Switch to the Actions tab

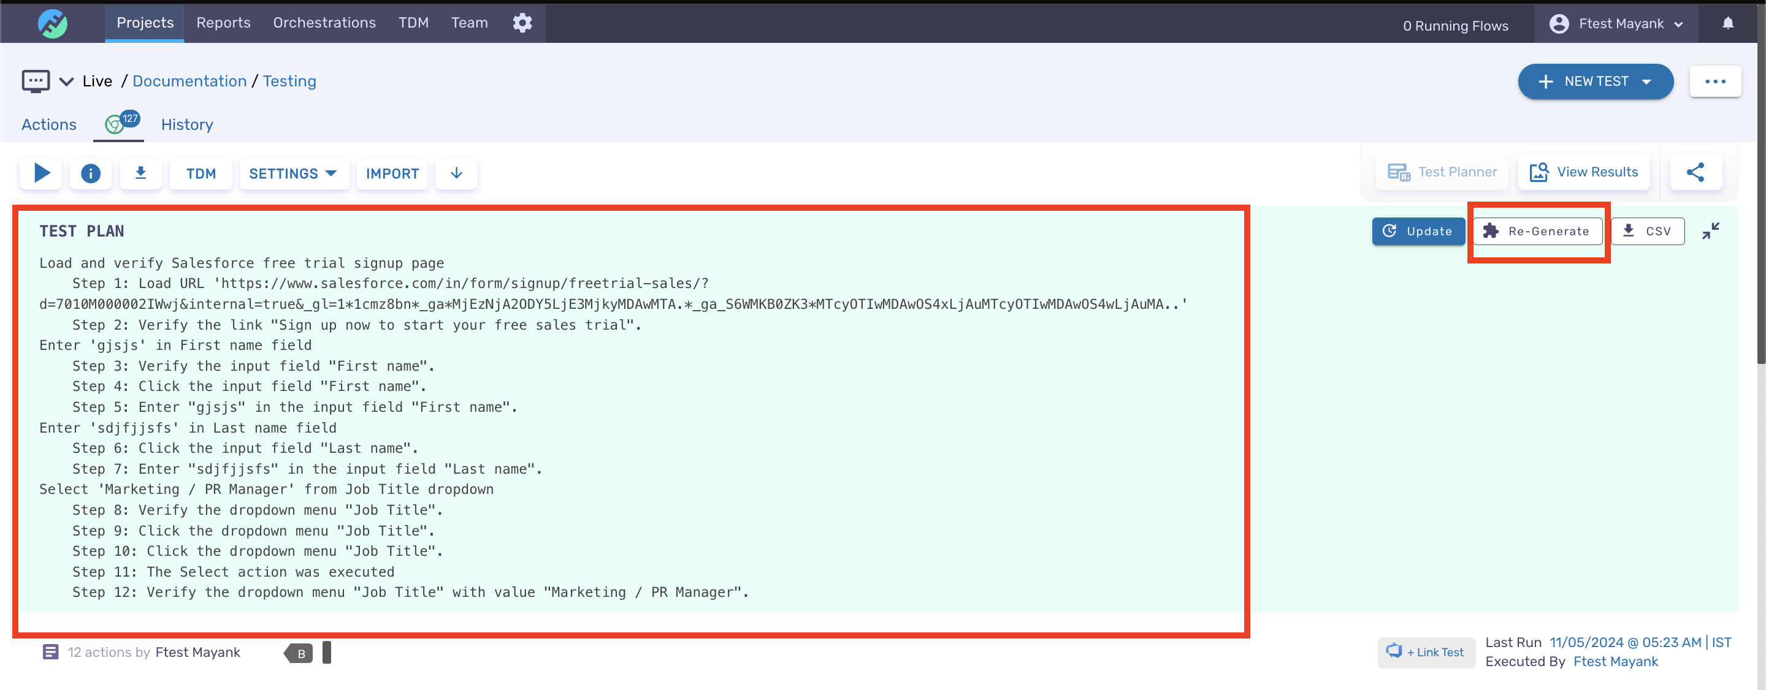point(49,124)
